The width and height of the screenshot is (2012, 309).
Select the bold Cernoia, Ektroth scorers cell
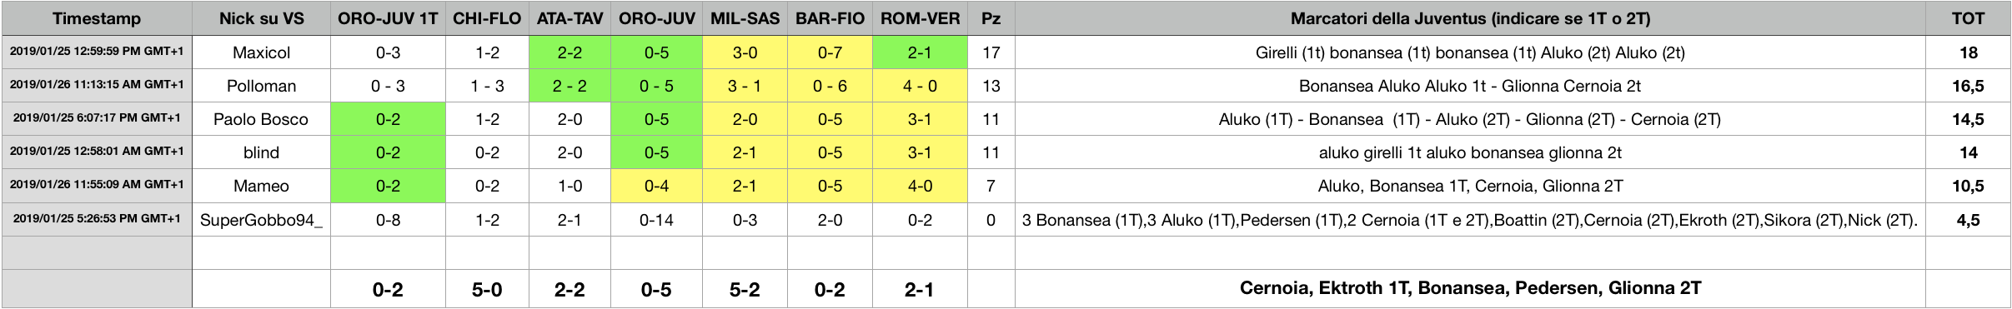1470,288
